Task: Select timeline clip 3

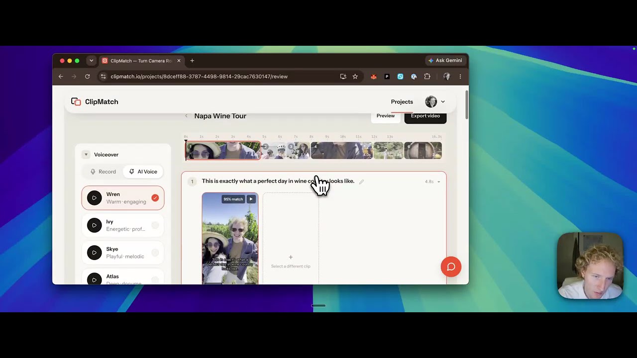Action: point(299,150)
